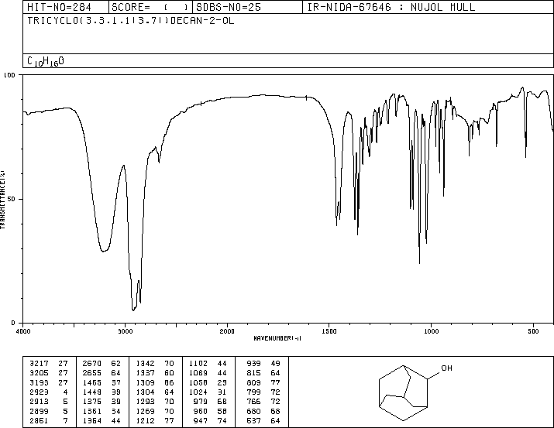Click the OH label on the structure
This screenshot has width=554, height=428.
(x=446, y=368)
